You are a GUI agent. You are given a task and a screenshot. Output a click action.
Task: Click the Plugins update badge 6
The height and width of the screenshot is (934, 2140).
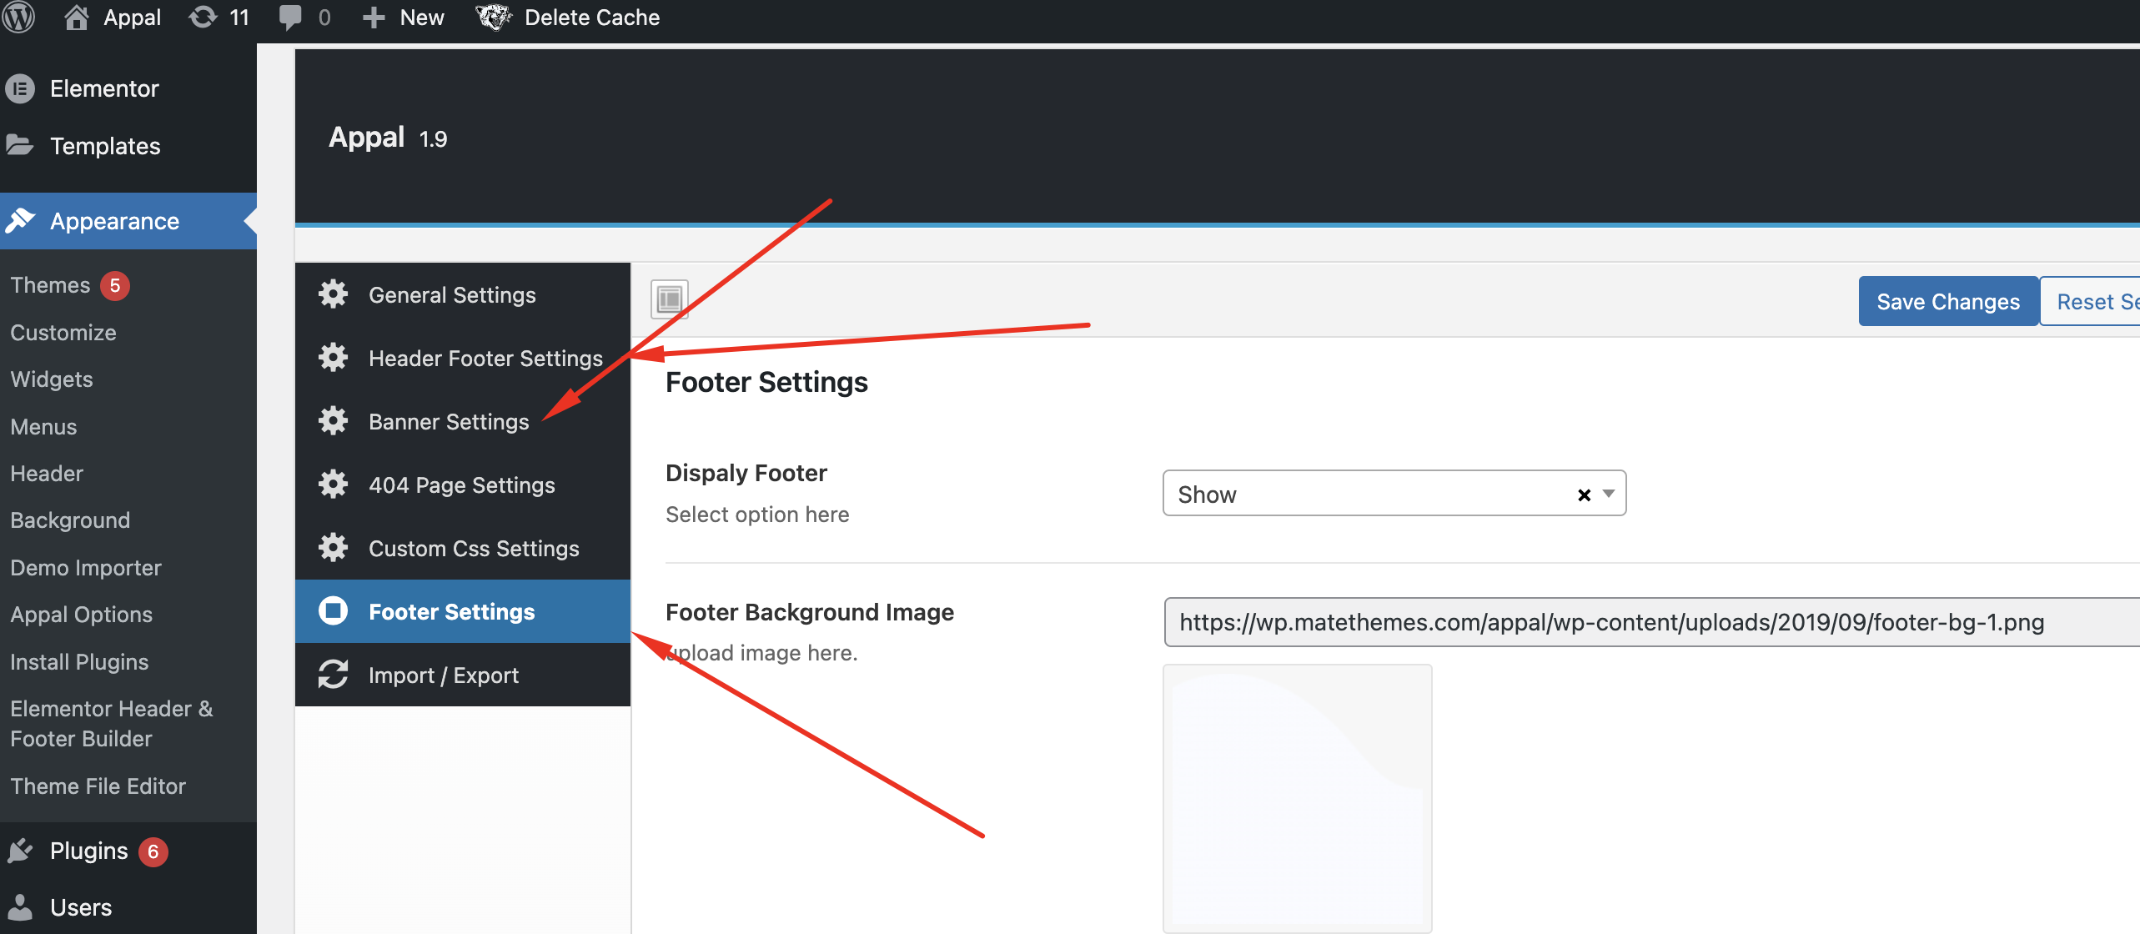[153, 851]
